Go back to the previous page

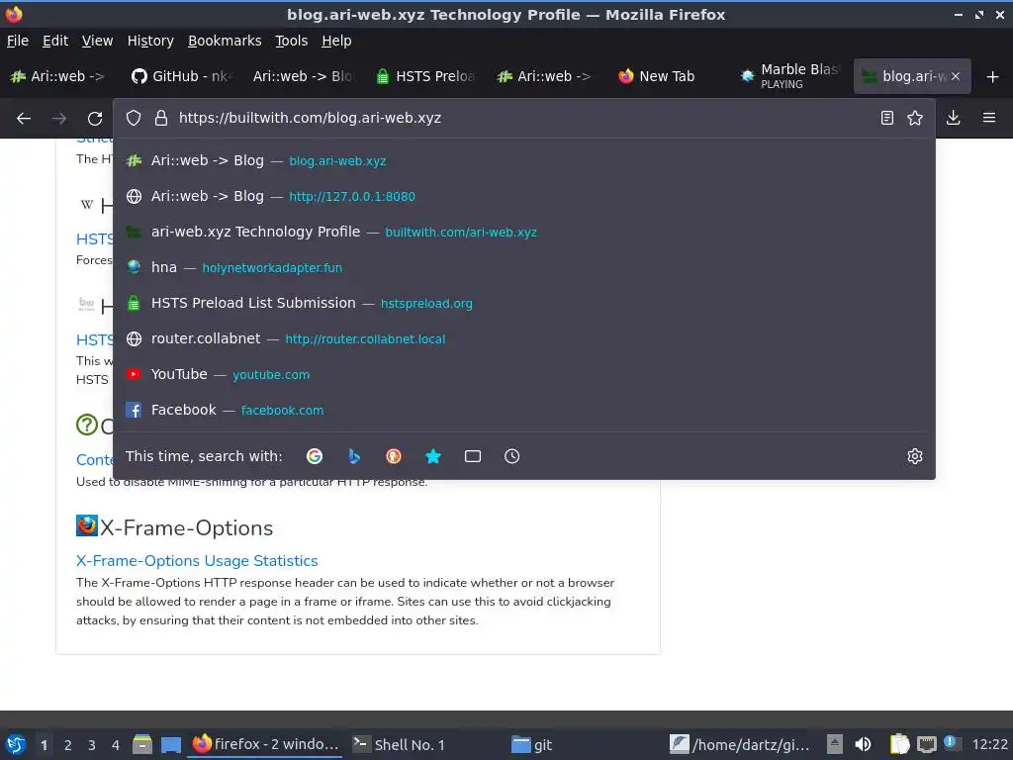click(24, 119)
